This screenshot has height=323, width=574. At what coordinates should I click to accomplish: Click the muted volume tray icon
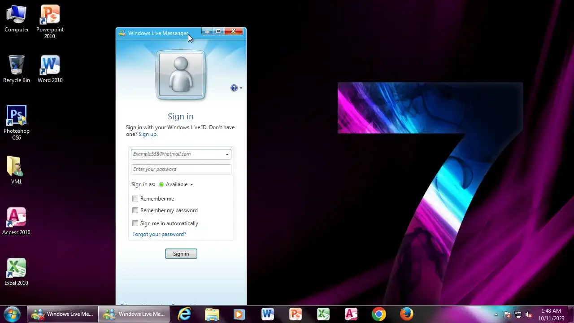pyautogui.click(x=529, y=314)
